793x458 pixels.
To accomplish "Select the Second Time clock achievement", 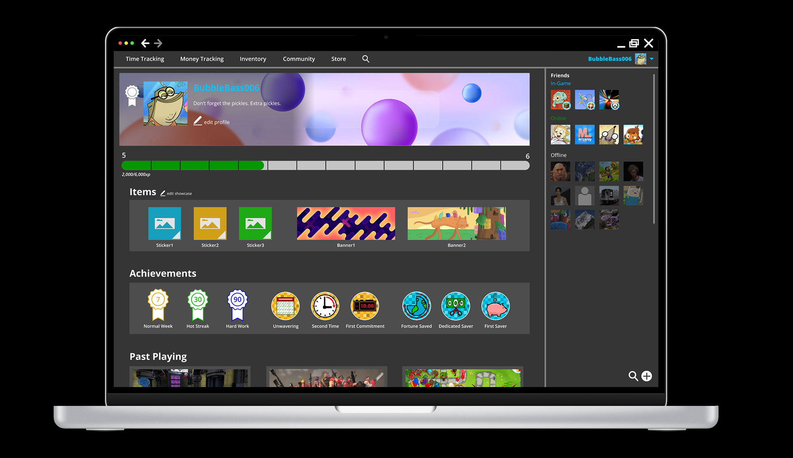I will point(325,306).
